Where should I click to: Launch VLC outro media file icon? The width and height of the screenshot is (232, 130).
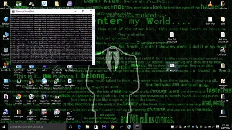[210, 5]
